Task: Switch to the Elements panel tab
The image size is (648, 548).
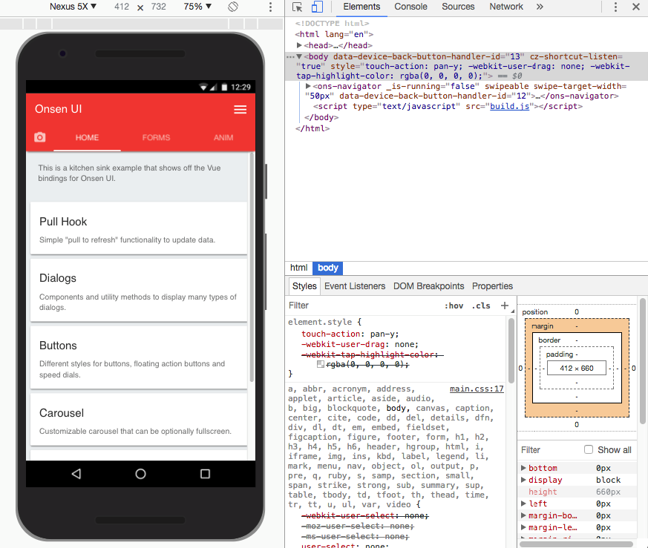Action: coord(361,7)
